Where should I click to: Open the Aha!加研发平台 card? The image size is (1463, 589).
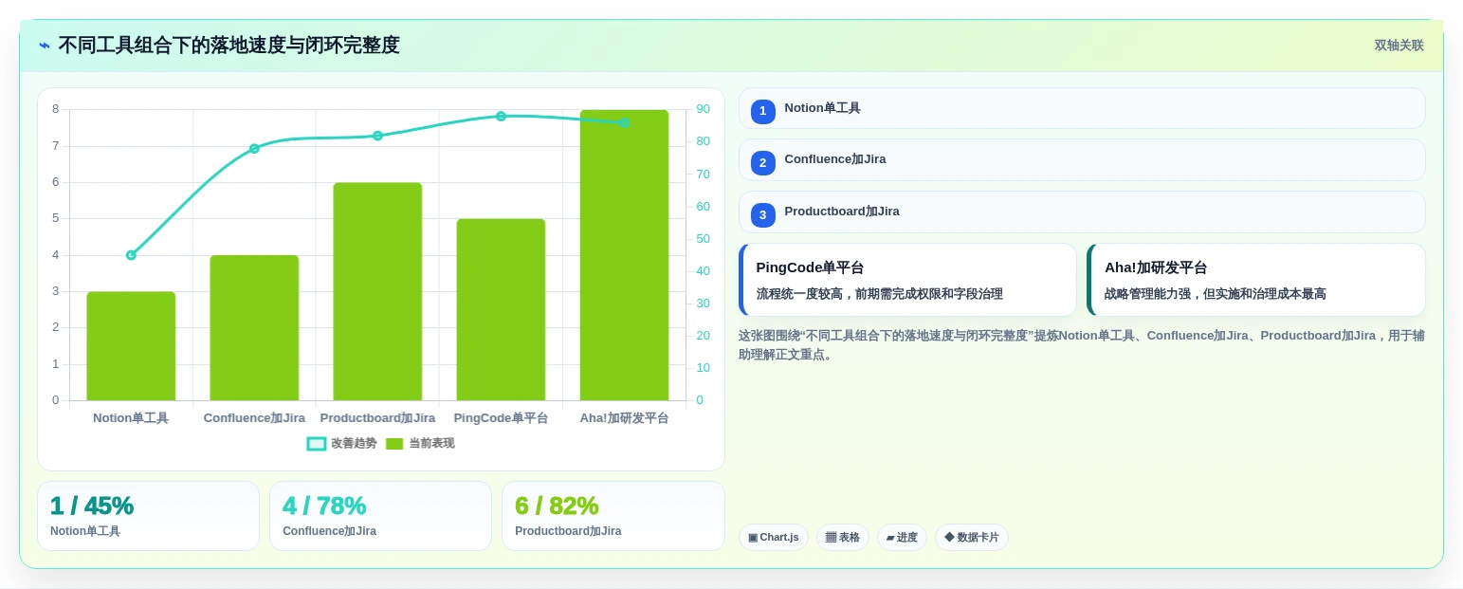[1256, 280]
